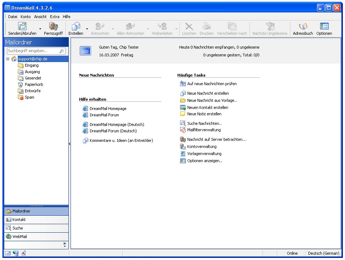This screenshot has height=260, width=345.
Task: Click Suche Nachrichten link
Action: click(x=201, y=123)
